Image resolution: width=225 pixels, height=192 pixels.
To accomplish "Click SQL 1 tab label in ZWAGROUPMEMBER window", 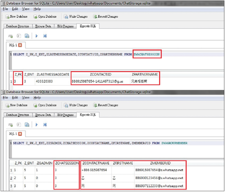I will [x=13, y=134].
